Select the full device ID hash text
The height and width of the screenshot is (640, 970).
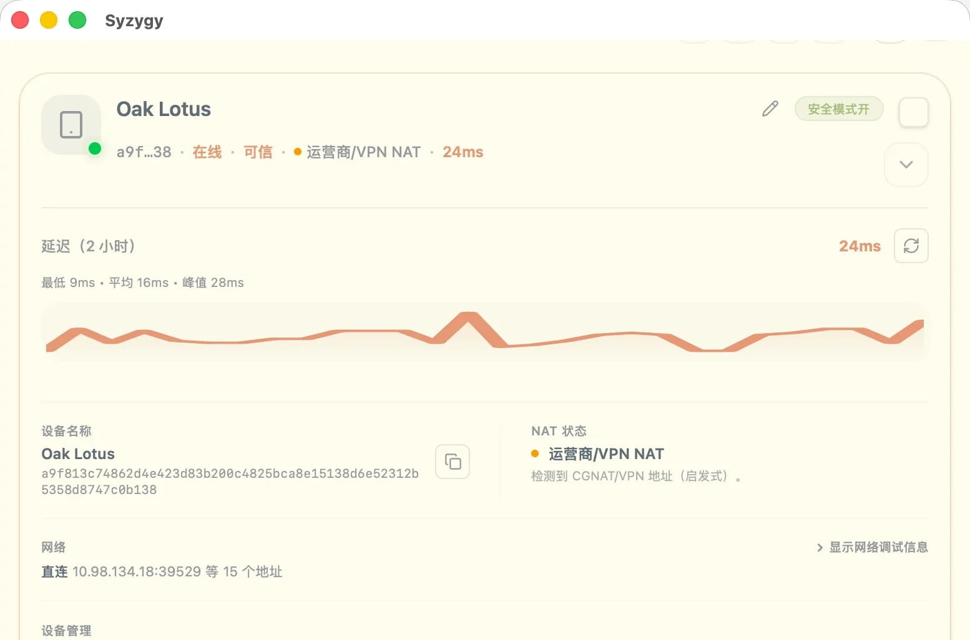click(x=230, y=482)
